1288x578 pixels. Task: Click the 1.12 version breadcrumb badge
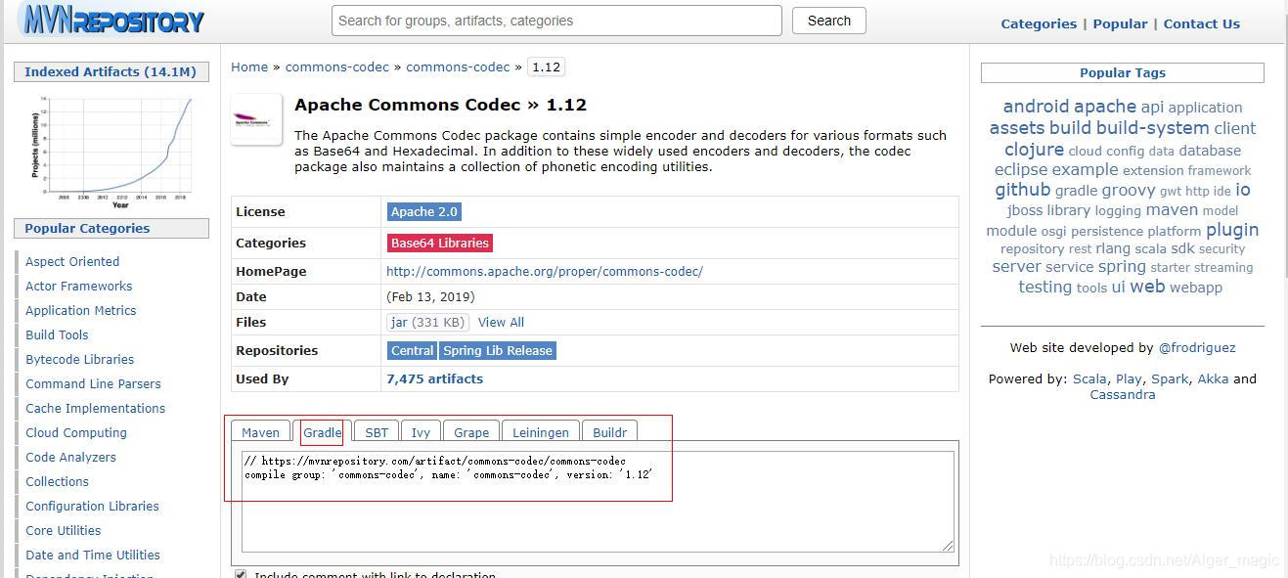pyautogui.click(x=546, y=67)
